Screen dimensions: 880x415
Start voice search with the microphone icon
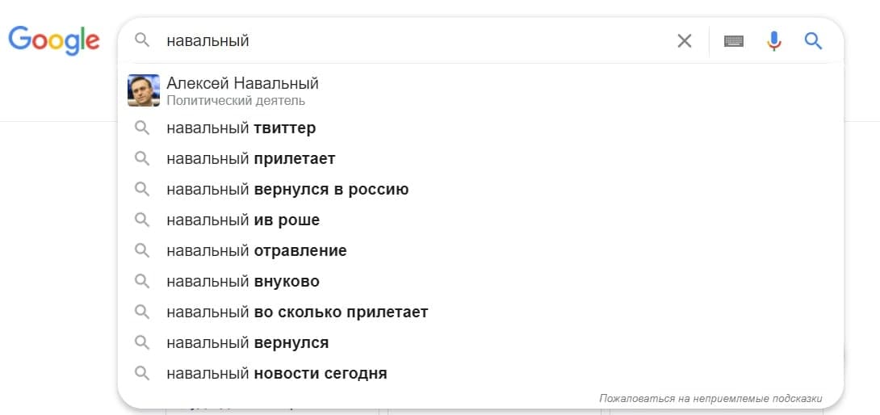tap(774, 41)
